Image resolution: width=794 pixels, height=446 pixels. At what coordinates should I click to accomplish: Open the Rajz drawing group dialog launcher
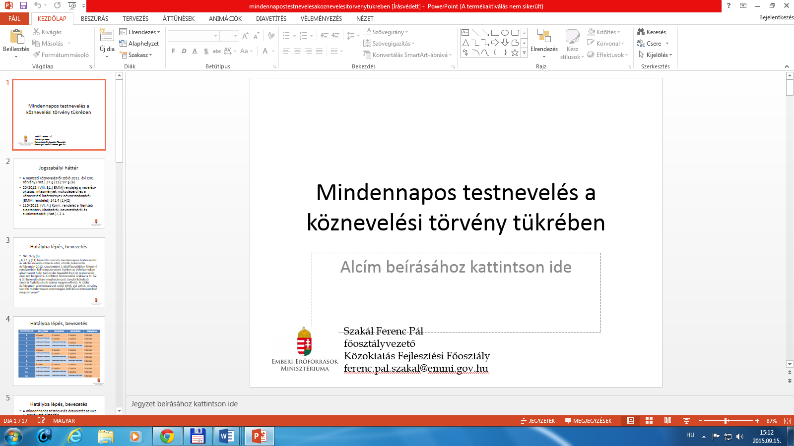point(630,66)
